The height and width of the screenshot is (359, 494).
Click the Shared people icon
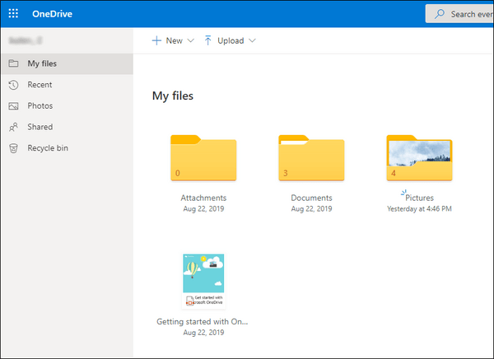pyautogui.click(x=12, y=128)
